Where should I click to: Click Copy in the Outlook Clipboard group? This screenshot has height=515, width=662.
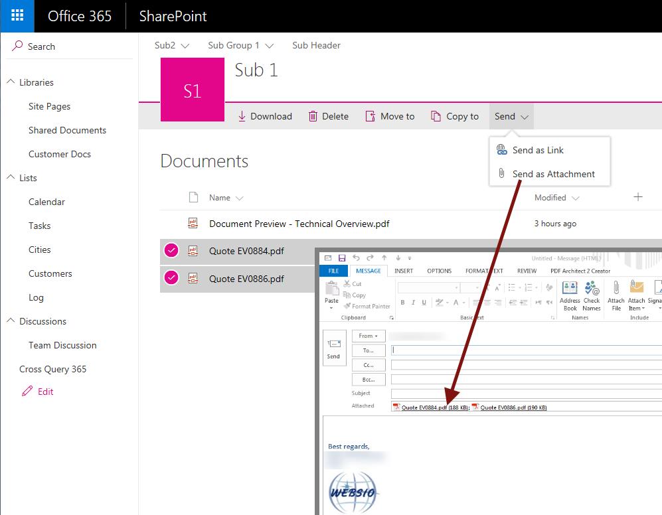tap(355, 295)
